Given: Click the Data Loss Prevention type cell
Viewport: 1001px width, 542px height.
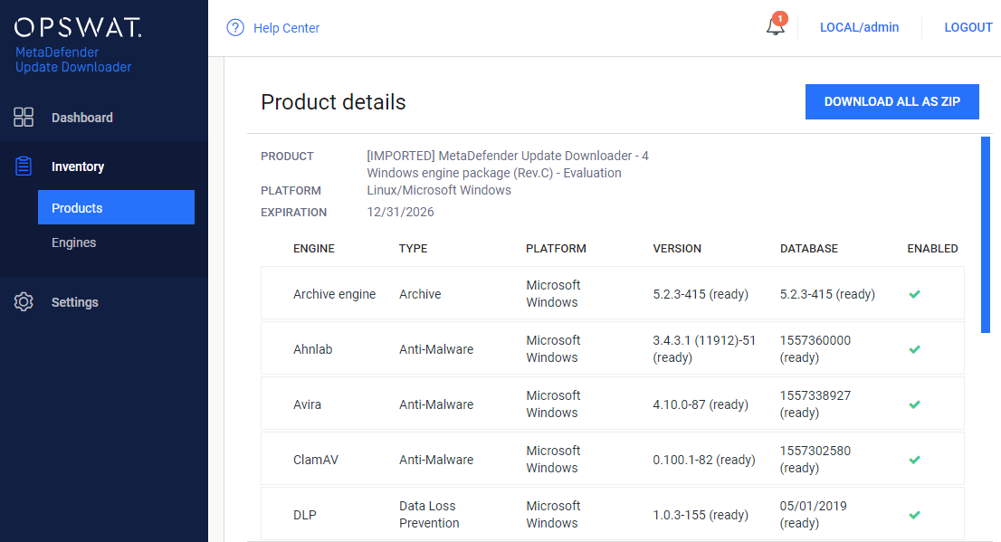Looking at the screenshot, I should (429, 515).
